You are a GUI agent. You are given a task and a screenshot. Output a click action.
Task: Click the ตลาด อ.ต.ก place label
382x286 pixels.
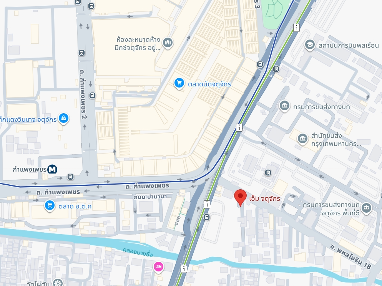pos(75,207)
